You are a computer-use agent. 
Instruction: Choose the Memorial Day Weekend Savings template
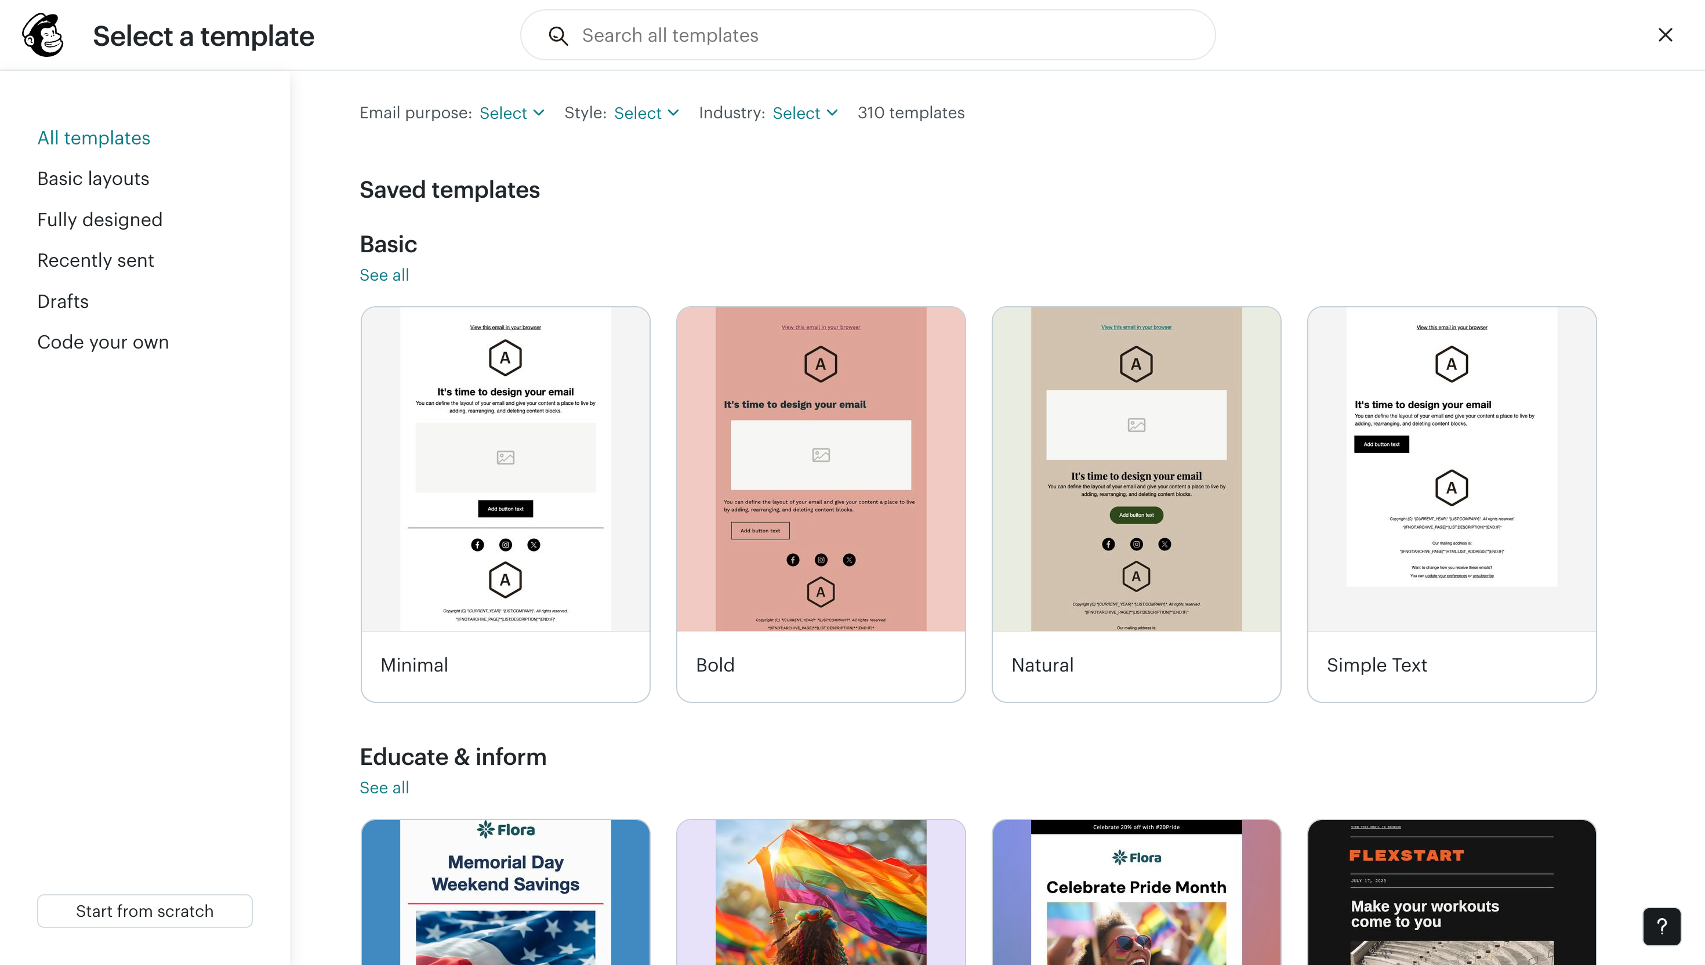click(x=505, y=892)
